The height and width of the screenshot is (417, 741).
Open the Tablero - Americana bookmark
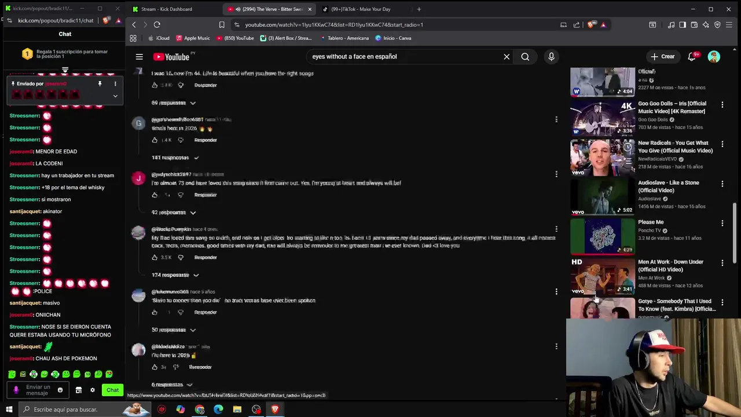click(x=344, y=38)
